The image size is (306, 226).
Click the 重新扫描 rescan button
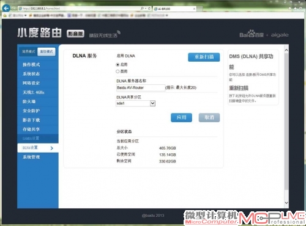point(204,57)
